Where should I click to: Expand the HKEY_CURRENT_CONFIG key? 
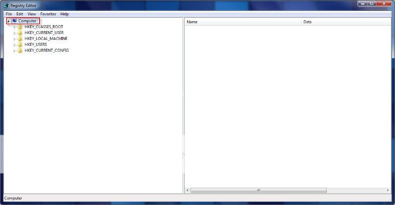(14, 51)
